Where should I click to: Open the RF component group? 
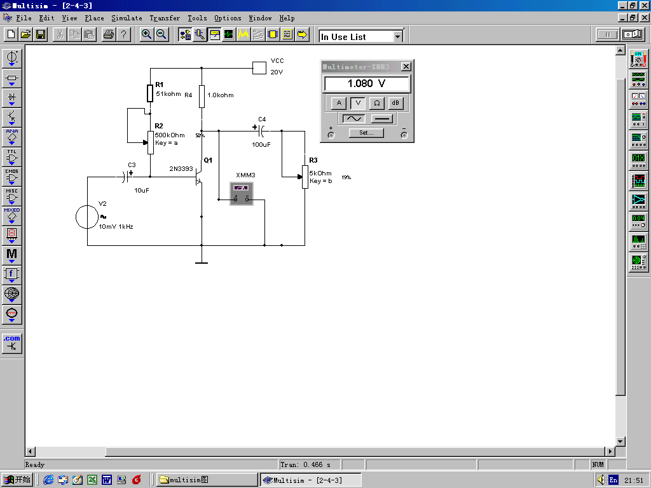pos(11,295)
